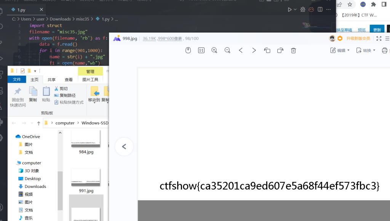Click the debug bug icon in VS Code
This screenshot has height=221, width=390.
303,9
